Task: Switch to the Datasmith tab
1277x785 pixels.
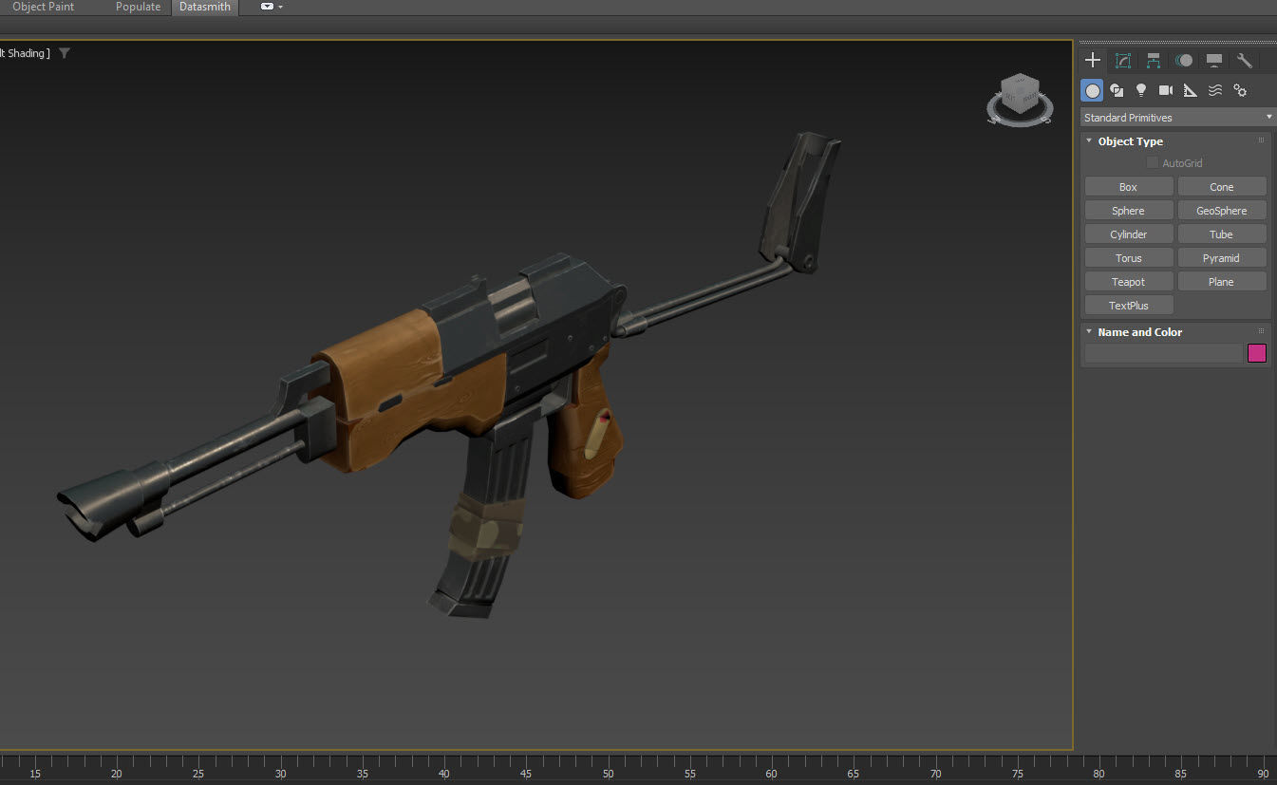Action: [205, 7]
